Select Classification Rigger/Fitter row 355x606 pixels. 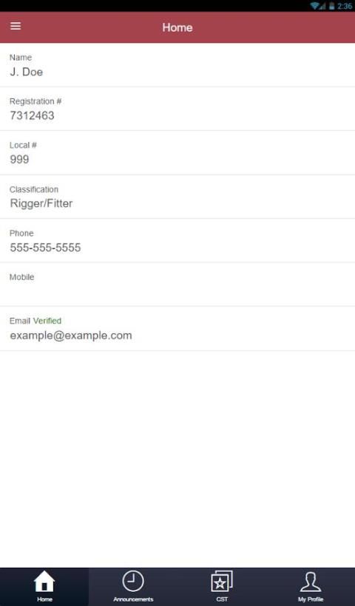[177, 197]
